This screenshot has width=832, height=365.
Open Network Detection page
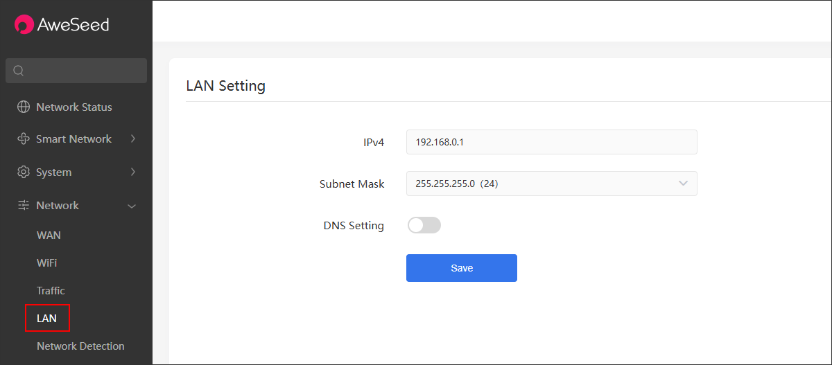pyautogui.click(x=80, y=346)
